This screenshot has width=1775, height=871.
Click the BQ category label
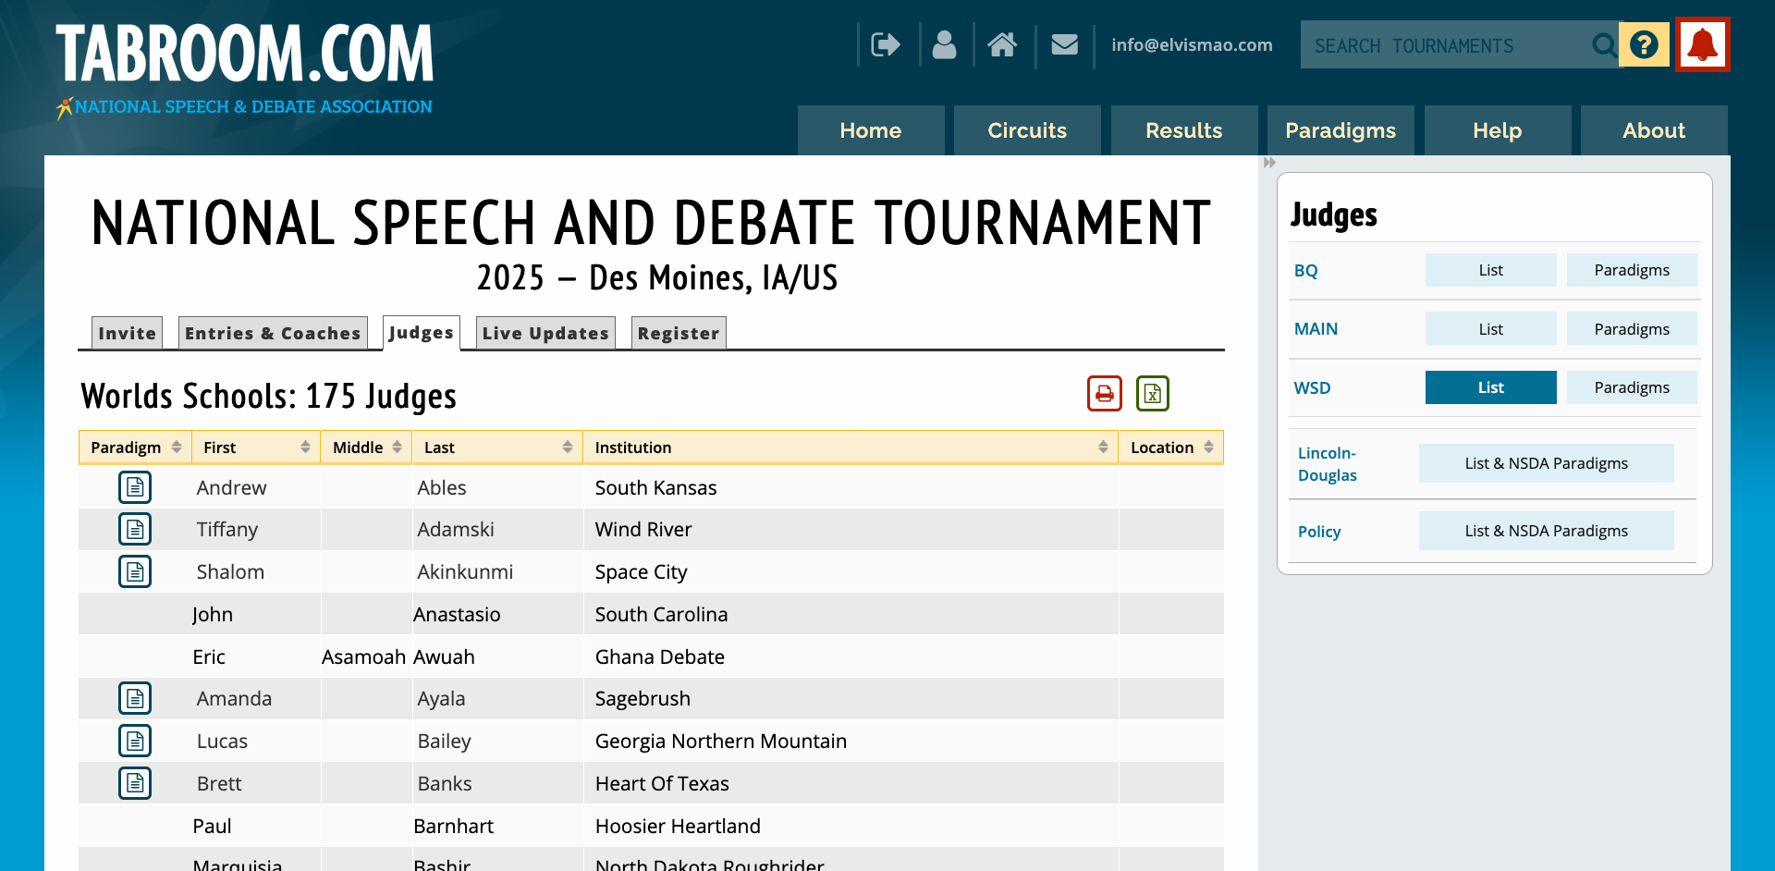click(x=1305, y=271)
